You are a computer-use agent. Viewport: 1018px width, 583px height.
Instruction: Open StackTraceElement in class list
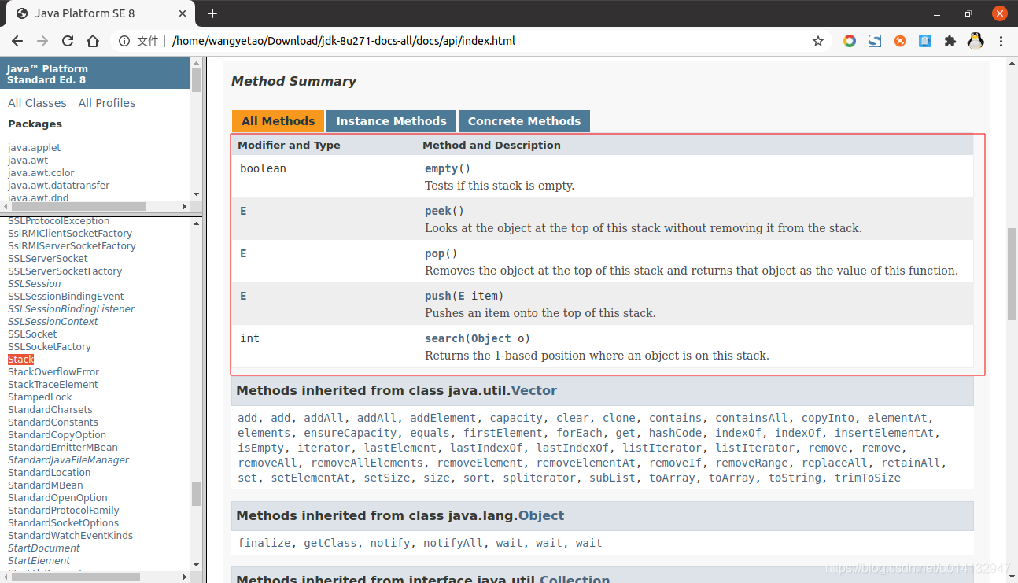pyautogui.click(x=53, y=384)
